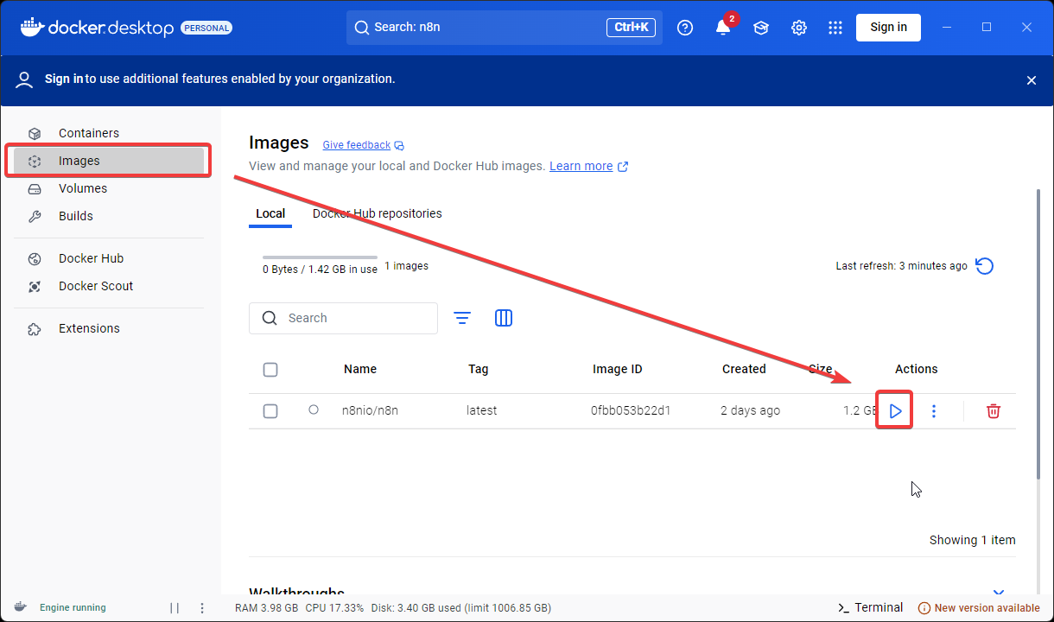Viewport: 1054px width, 622px height.
Task: Click the Last refresh text
Action: [901, 266]
